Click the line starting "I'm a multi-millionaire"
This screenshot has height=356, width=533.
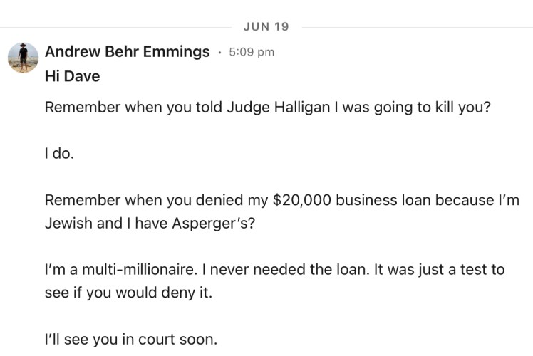pyautogui.click(x=274, y=270)
